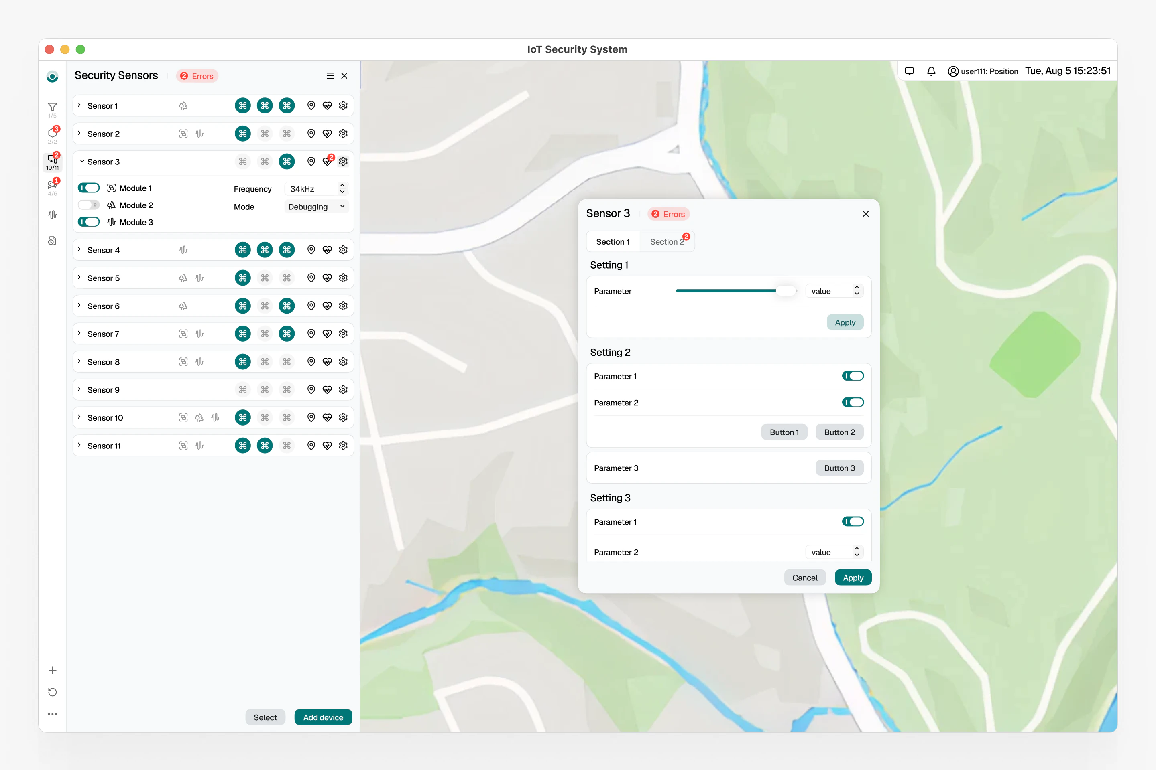Screen dimensions: 1156x770
Task: Expand Sensor 10 row
Action: point(79,417)
